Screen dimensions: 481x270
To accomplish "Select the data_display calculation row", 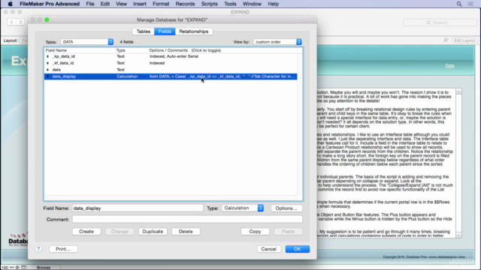I will 171,76.
